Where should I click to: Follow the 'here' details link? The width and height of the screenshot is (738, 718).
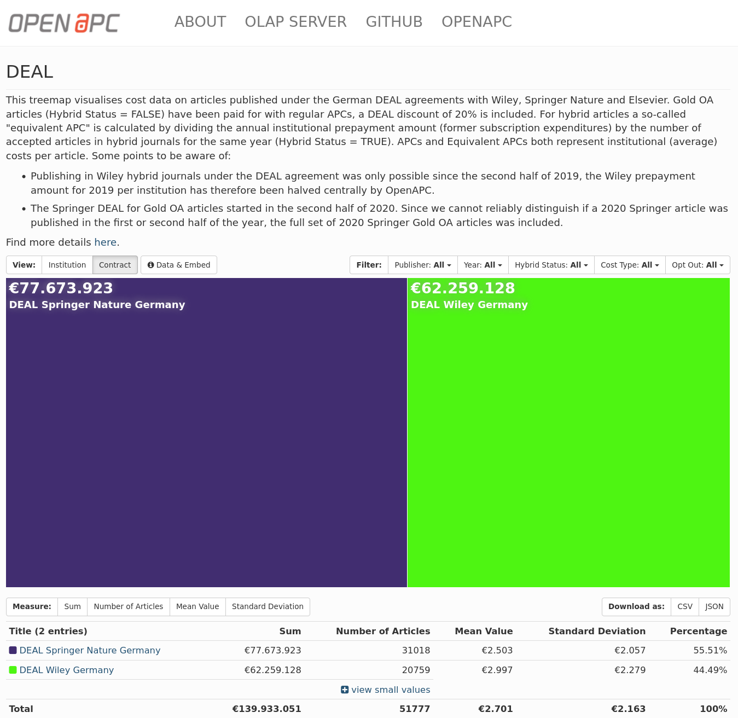105,242
